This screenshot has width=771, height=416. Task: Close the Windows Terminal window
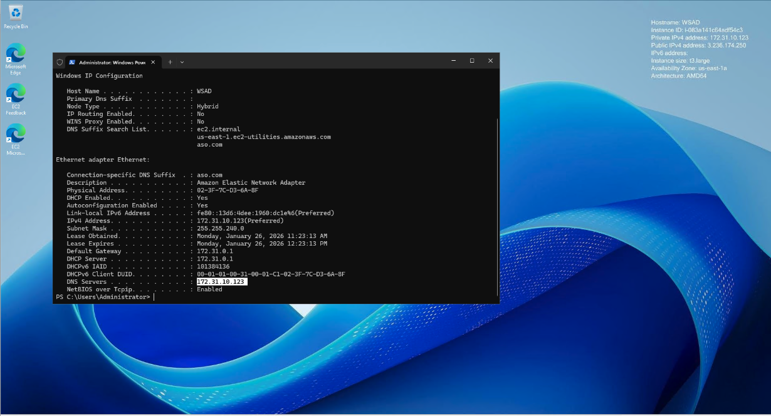pyautogui.click(x=490, y=61)
